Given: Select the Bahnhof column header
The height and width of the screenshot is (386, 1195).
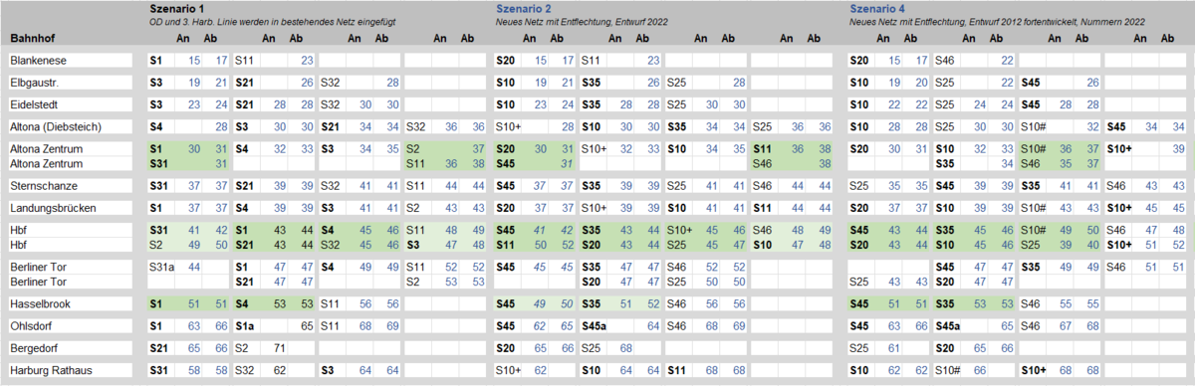Looking at the screenshot, I should (x=35, y=39).
